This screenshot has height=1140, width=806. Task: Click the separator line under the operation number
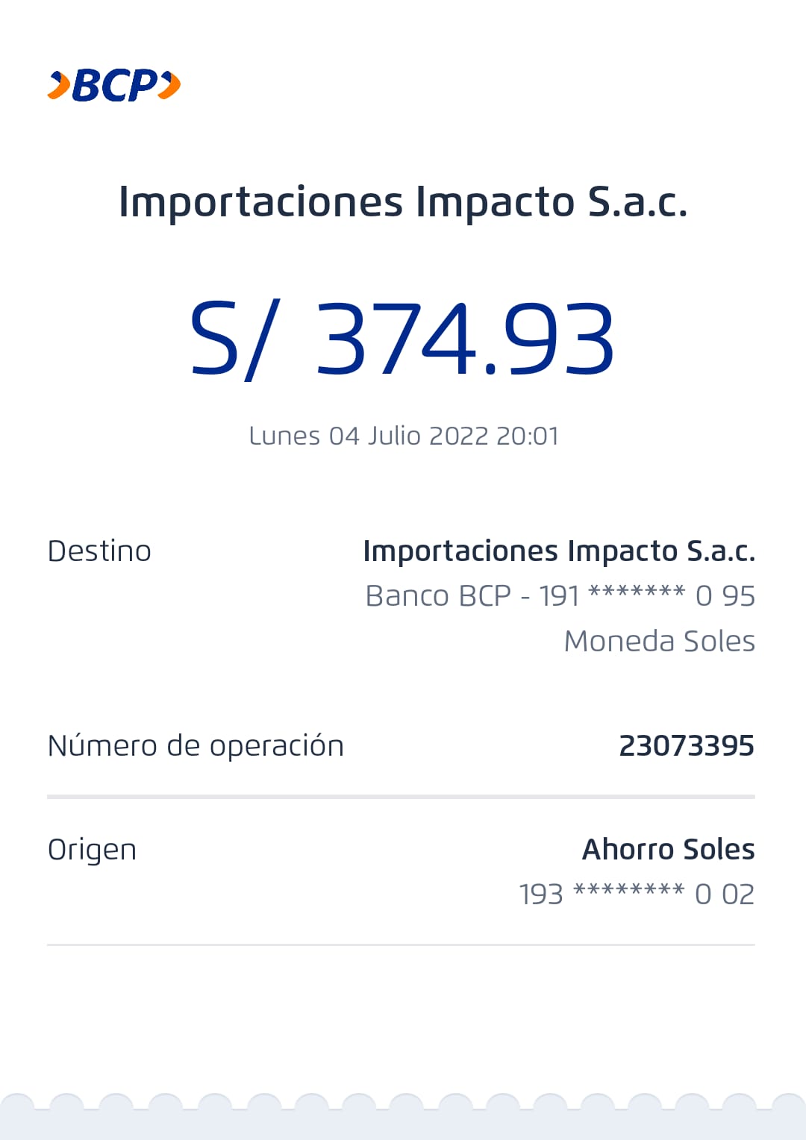401,797
